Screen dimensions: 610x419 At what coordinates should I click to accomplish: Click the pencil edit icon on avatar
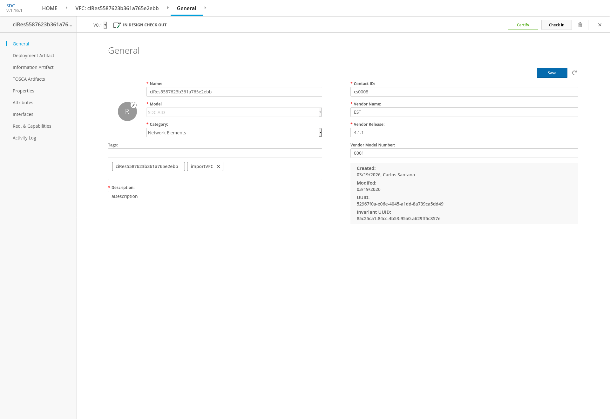click(134, 105)
